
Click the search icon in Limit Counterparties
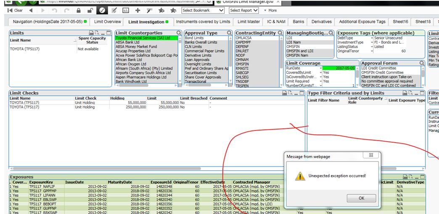[x=179, y=33]
